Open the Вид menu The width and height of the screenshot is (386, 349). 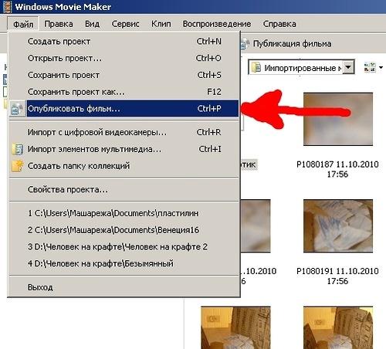92,24
